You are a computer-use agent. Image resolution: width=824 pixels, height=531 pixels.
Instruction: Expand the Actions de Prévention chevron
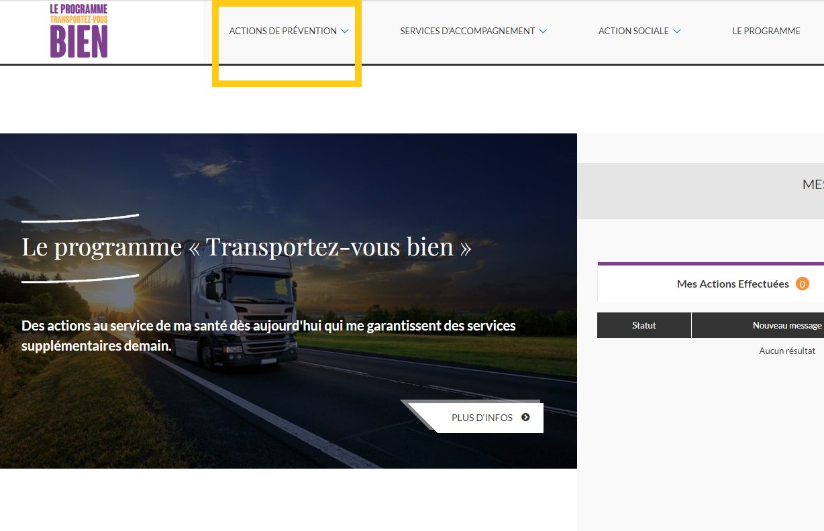[x=345, y=31]
